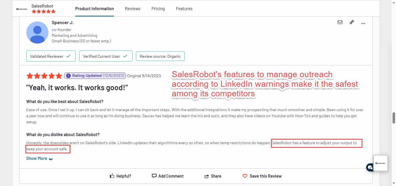Click Spencer J.'s profile avatar
Viewport: 396px width, 186px height.
(37, 32)
